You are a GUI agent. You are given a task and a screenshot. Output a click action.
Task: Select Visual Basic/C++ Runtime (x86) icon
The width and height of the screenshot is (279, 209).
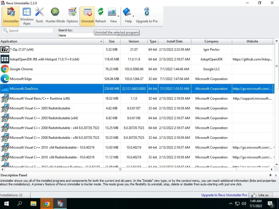(x=5, y=99)
